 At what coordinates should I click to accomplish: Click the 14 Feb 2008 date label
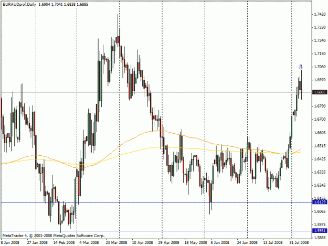(64, 243)
